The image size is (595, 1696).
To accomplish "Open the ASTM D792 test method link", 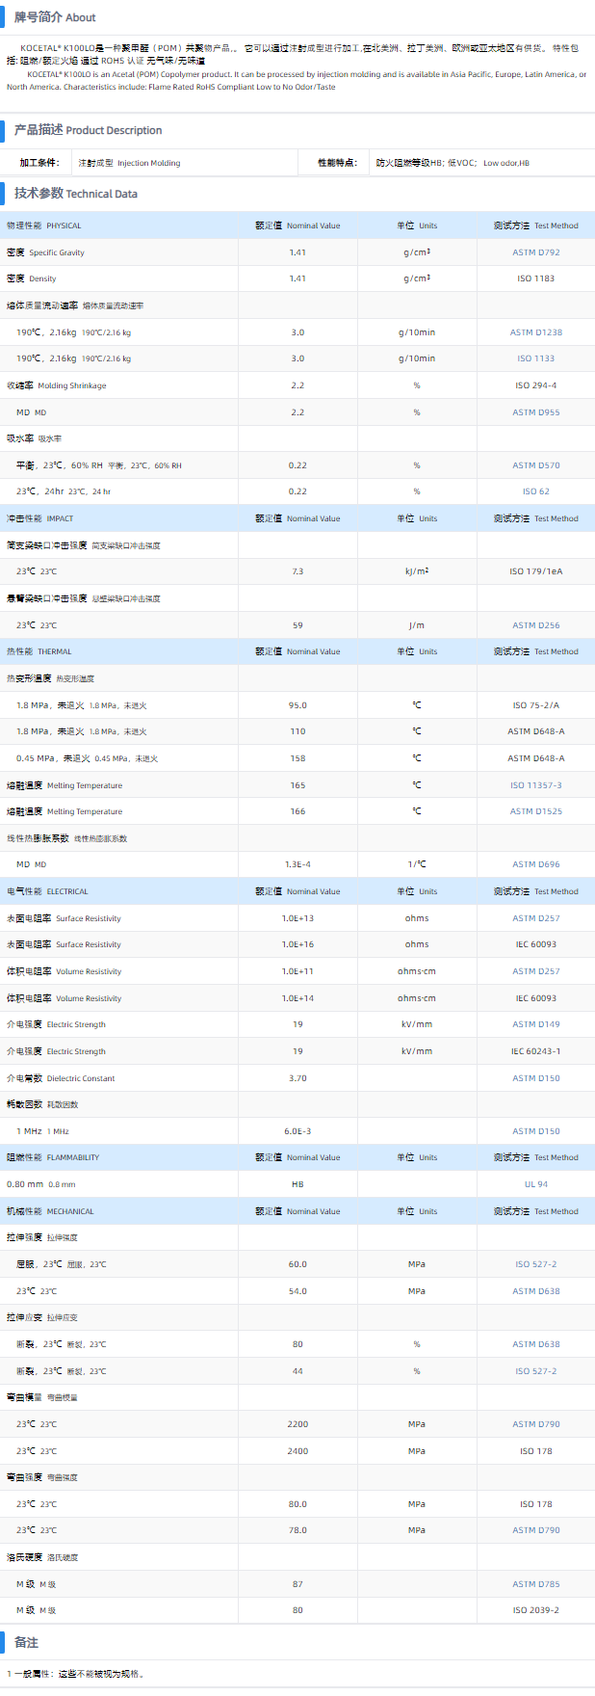I will point(535,252).
